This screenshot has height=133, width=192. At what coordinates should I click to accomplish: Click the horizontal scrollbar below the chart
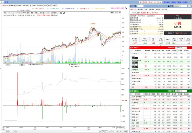tap(85, 131)
